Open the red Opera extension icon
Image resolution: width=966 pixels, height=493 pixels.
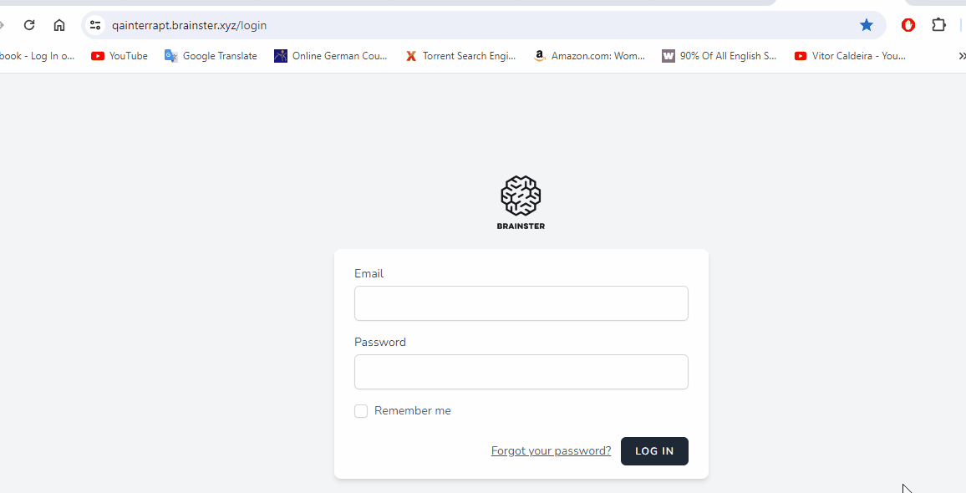coord(908,25)
